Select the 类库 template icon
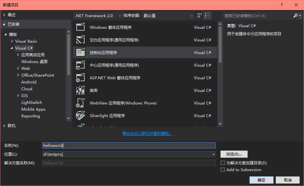 (x=80, y=90)
